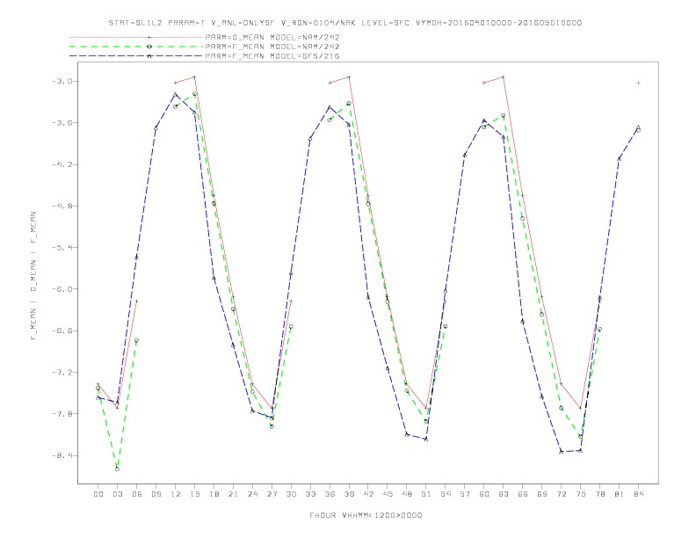Screen dimensions: 696x538
Task: Click x-axis forecast hour label 45
Action: click(388, 494)
